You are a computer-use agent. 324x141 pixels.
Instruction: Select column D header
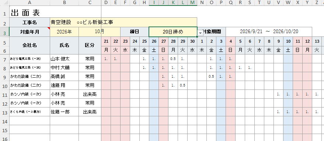[106, 3]
